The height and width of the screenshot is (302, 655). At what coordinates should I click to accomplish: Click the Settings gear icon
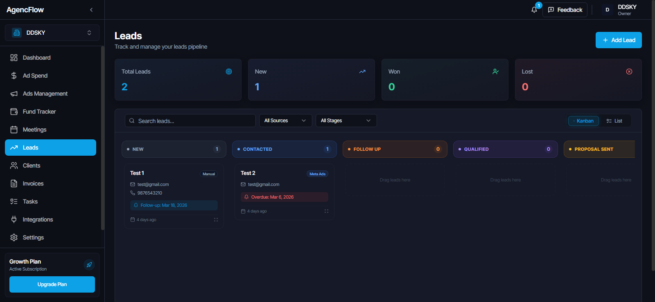(14, 237)
